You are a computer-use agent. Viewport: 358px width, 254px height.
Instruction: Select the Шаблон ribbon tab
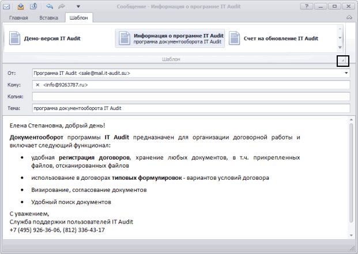[79, 18]
